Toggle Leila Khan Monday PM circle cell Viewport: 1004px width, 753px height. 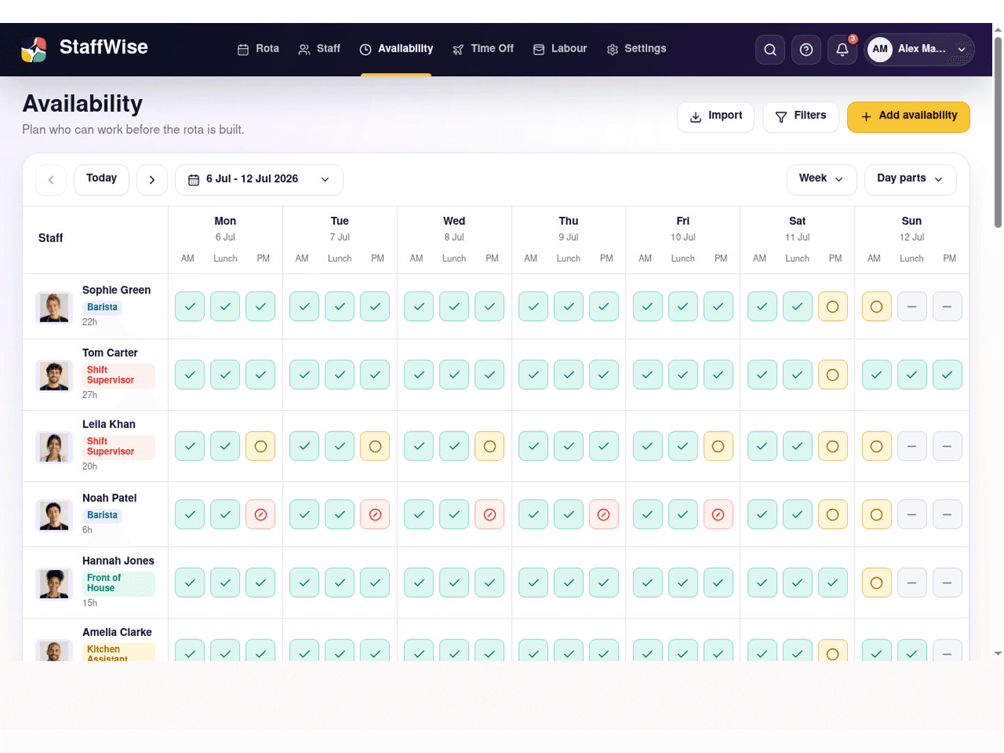(x=261, y=446)
